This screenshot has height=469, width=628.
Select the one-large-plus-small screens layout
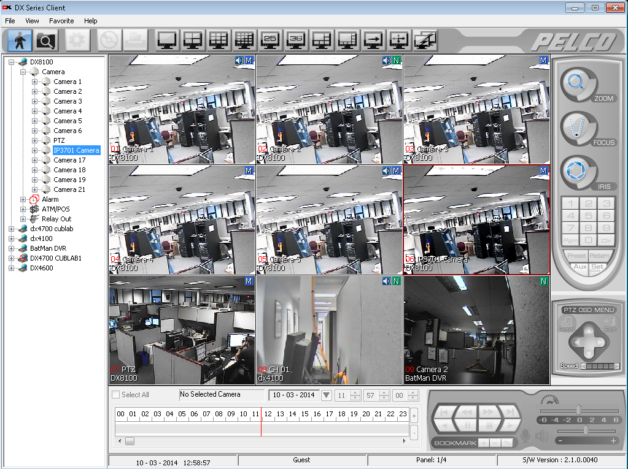322,40
